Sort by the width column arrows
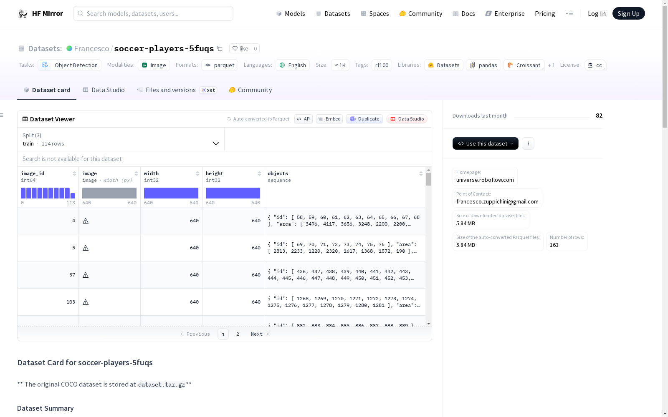 click(197, 173)
